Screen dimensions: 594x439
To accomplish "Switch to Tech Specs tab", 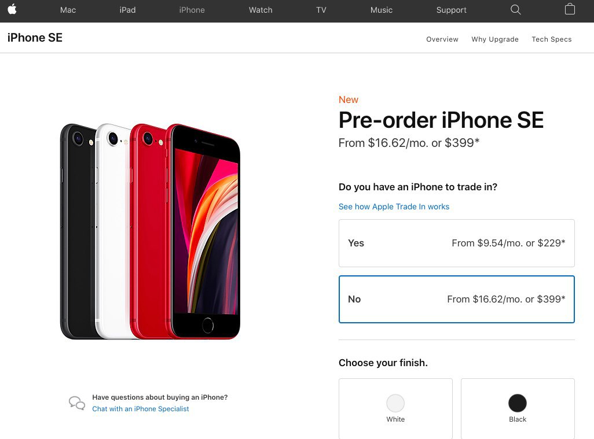I will pos(552,39).
